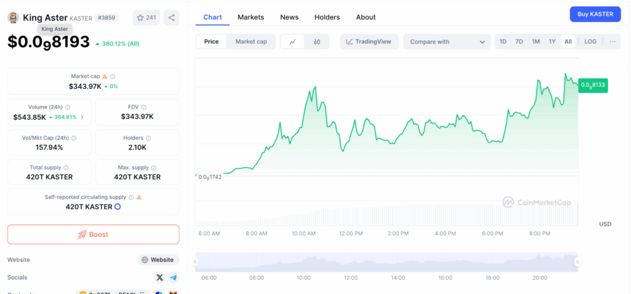
Task: Click the Holders info icon
Action: point(149,138)
